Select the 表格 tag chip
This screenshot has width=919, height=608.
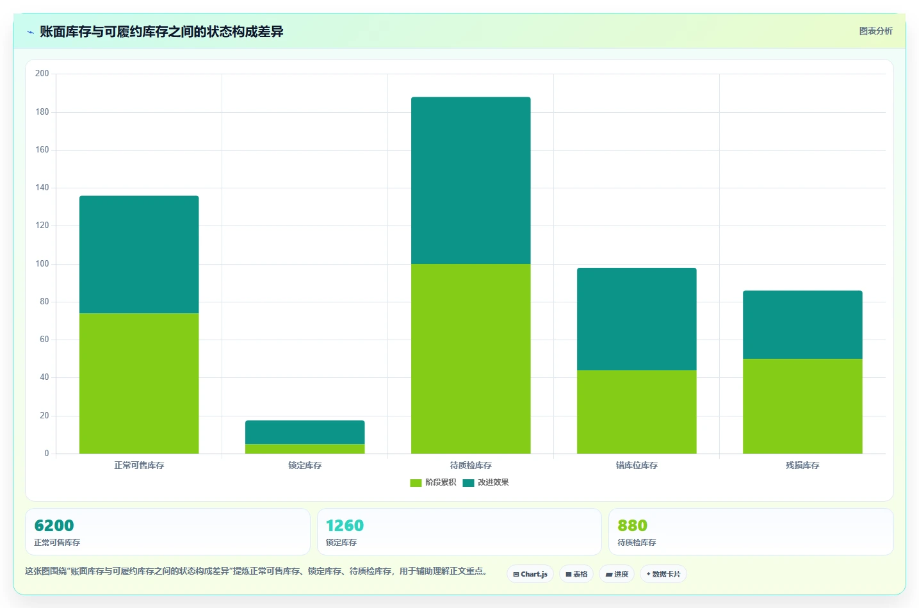(576, 574)
